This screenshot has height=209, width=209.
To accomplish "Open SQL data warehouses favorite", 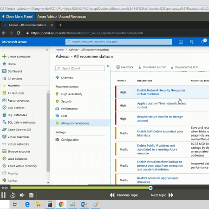I will tap(19, 122).
